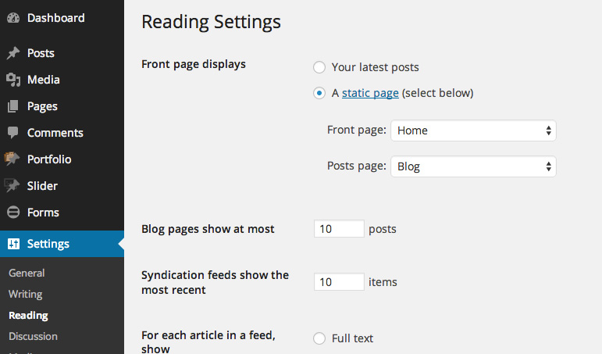The height and width of the screenshot is (354, 602).
Task: Click the Dashboard gauge icon
Action: pos(13,18)
